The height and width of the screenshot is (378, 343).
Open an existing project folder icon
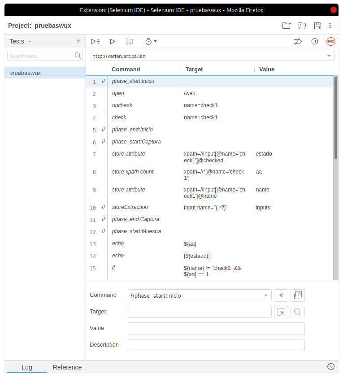point(302,26)
